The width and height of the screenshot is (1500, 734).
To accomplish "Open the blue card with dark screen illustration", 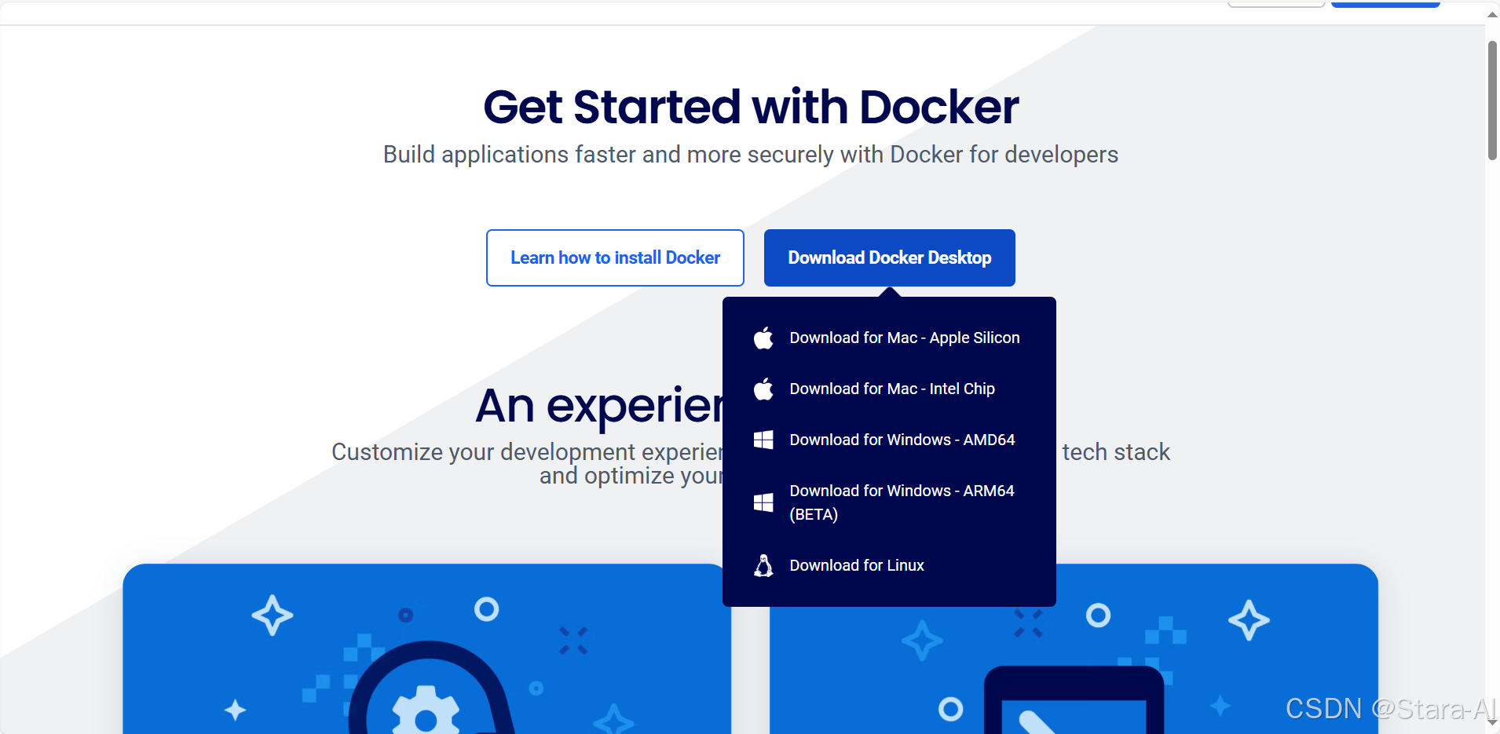I will point(1074,649).
